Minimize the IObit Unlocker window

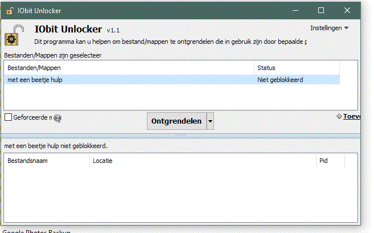pyautogui.click(x=295, y=10)
